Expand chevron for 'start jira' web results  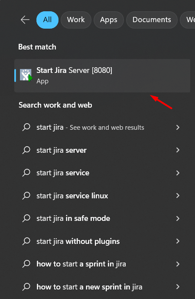coord(178,128)
